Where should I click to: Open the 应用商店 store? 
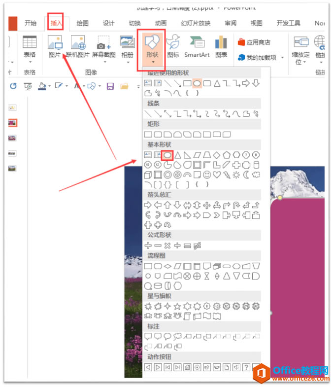(254, 42)
